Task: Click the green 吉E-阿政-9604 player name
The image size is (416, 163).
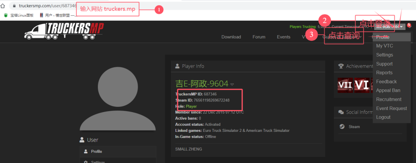Action: pos(202,84)
